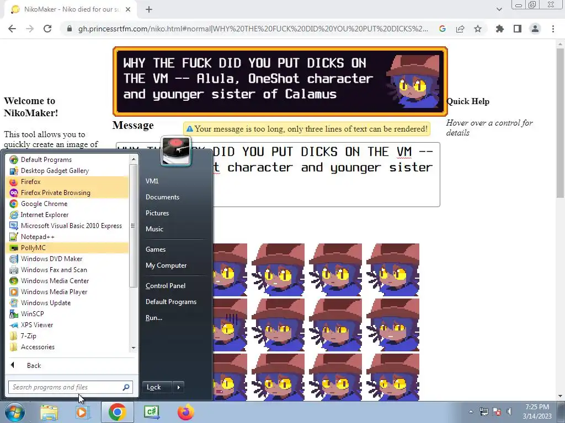
Task: Click the user account picture in the Start menu
Action: point(176,151)
